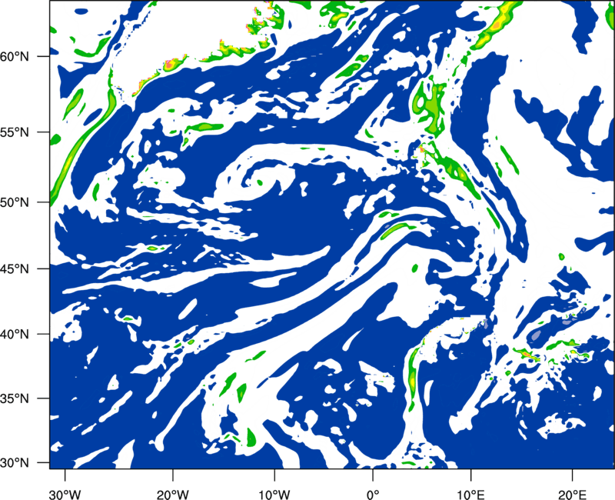The width and height of the screenshot is (615, 500).
Task: Click the 45°N latitude label
Action: [15, 268]
